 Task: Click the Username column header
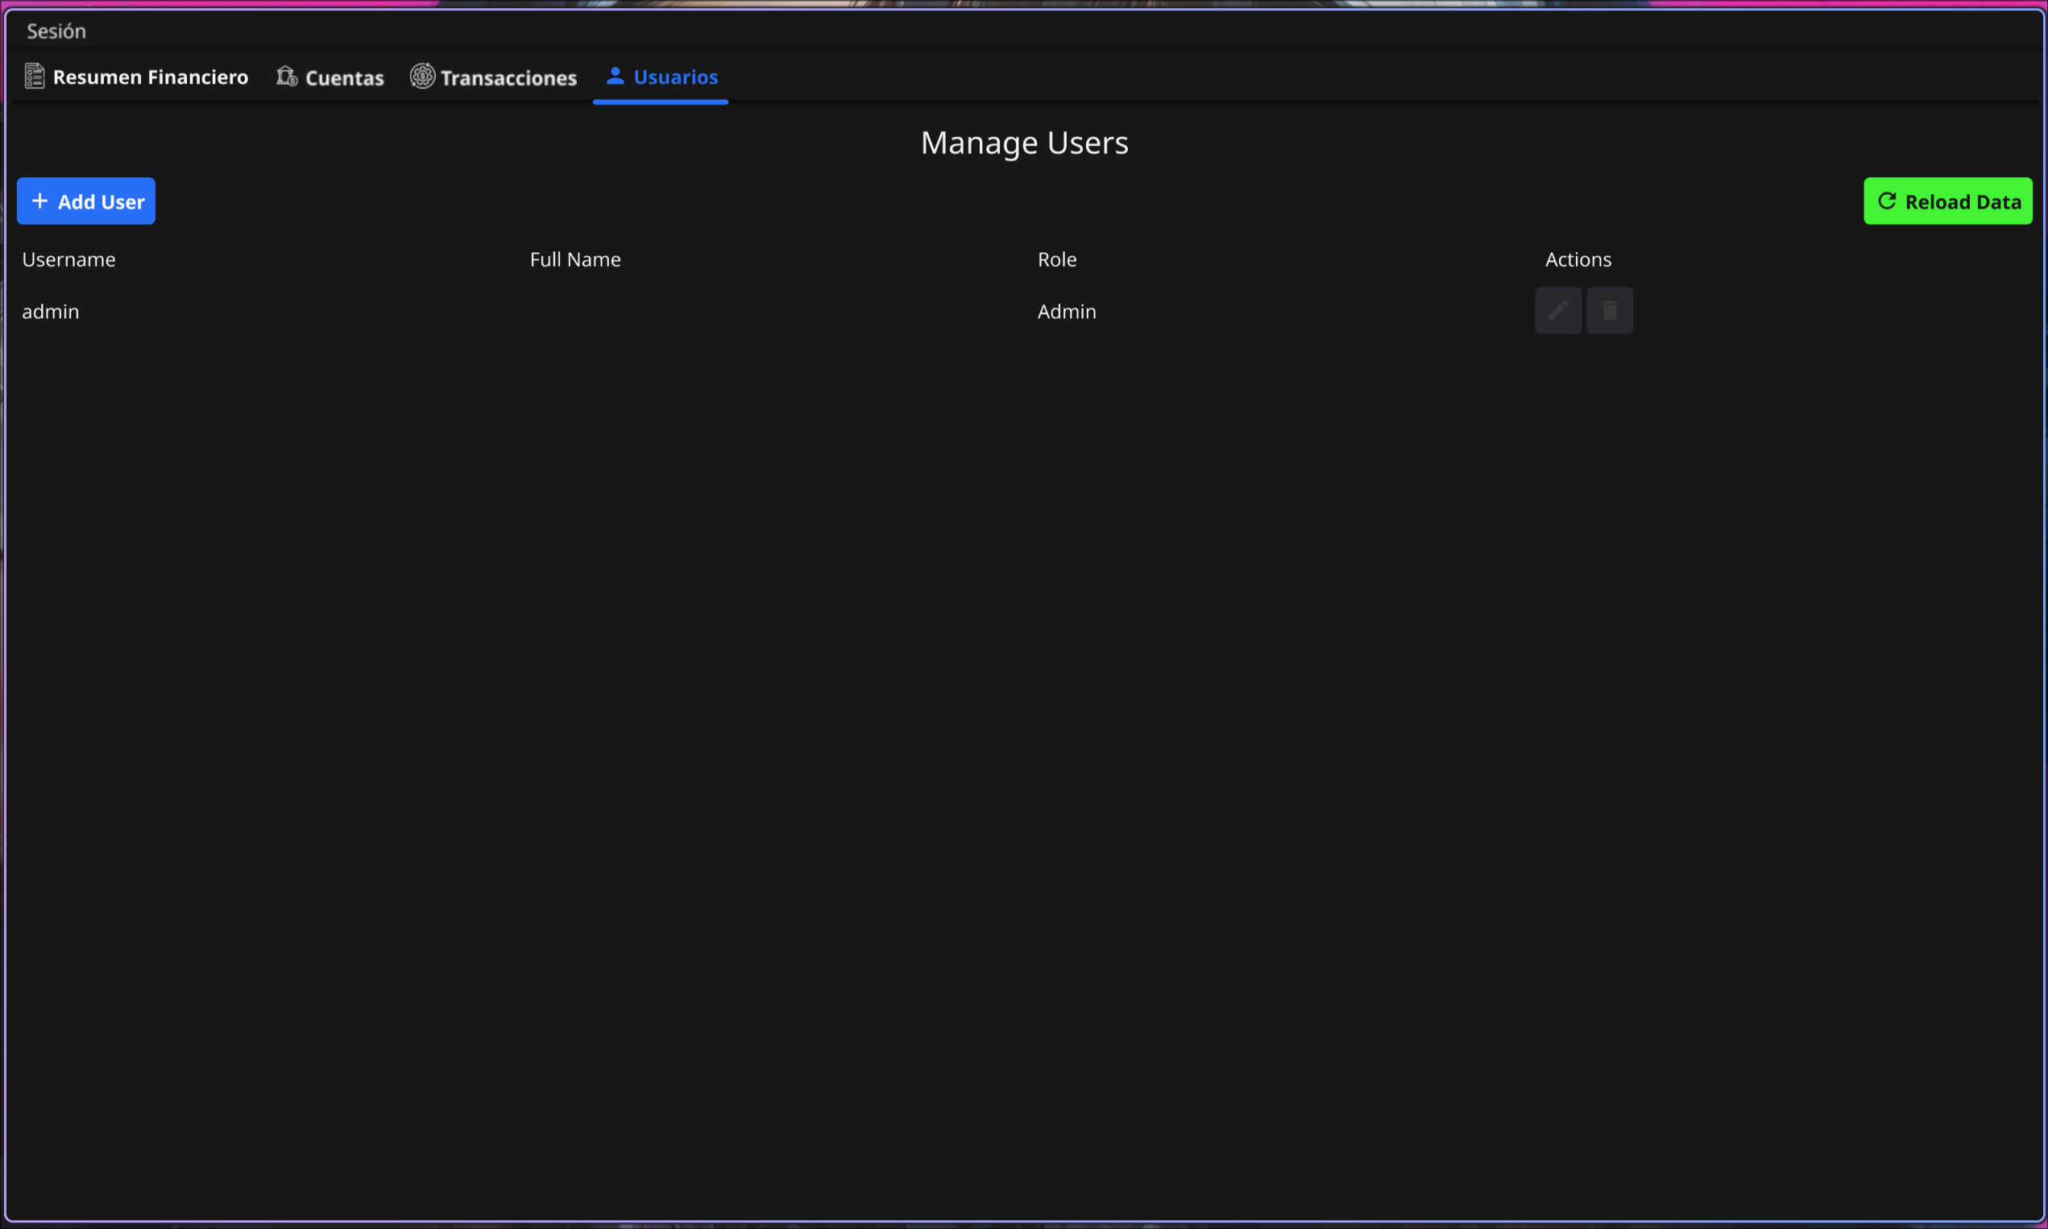tap(68, 259)
